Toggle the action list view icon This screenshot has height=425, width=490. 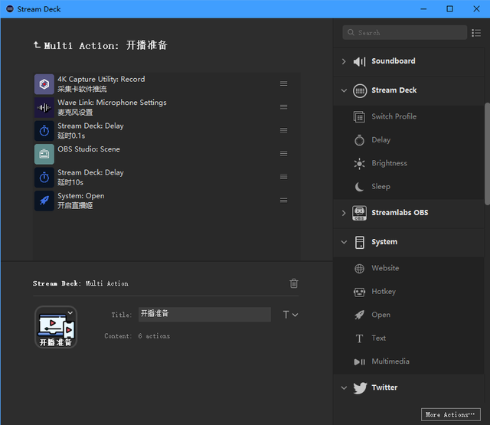[x=476, y=33]
